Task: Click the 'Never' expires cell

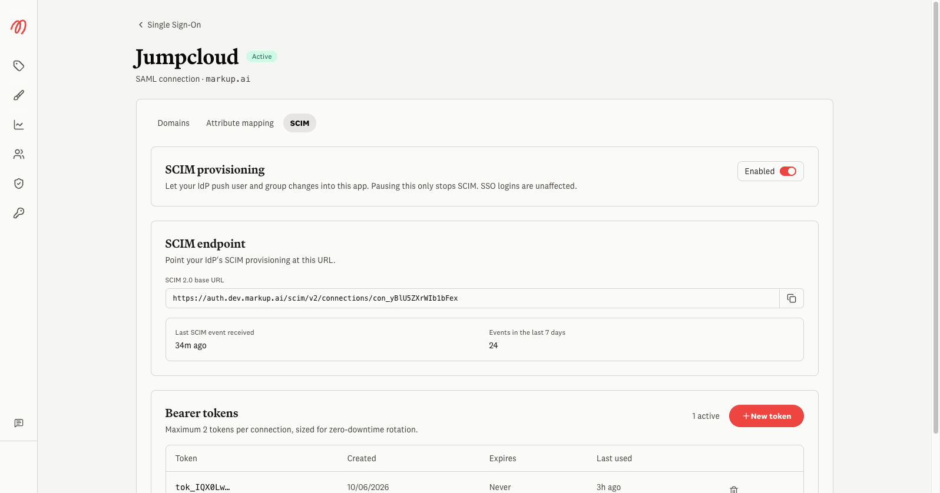Action: [x=500, y=487]
